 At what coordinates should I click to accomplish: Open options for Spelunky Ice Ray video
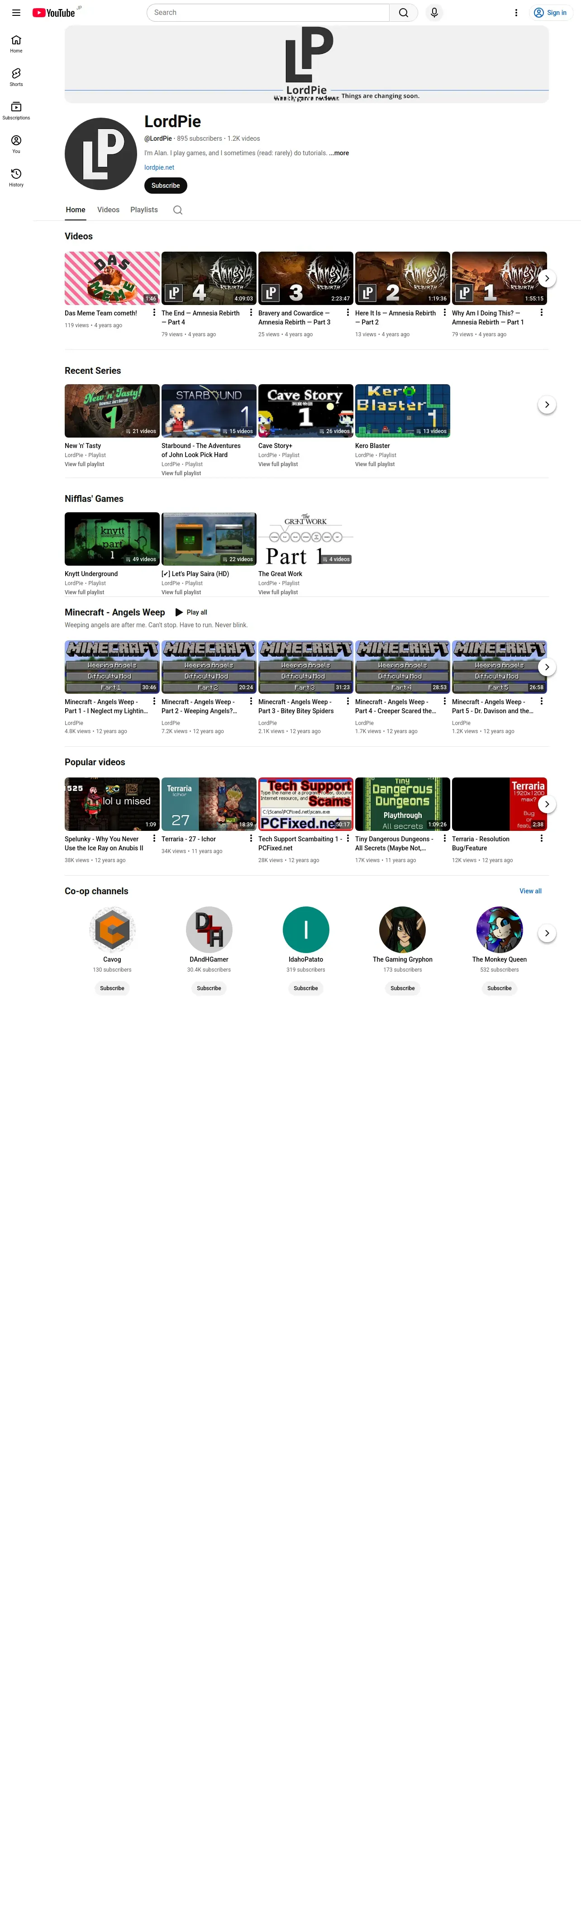(x=154, y=839)
